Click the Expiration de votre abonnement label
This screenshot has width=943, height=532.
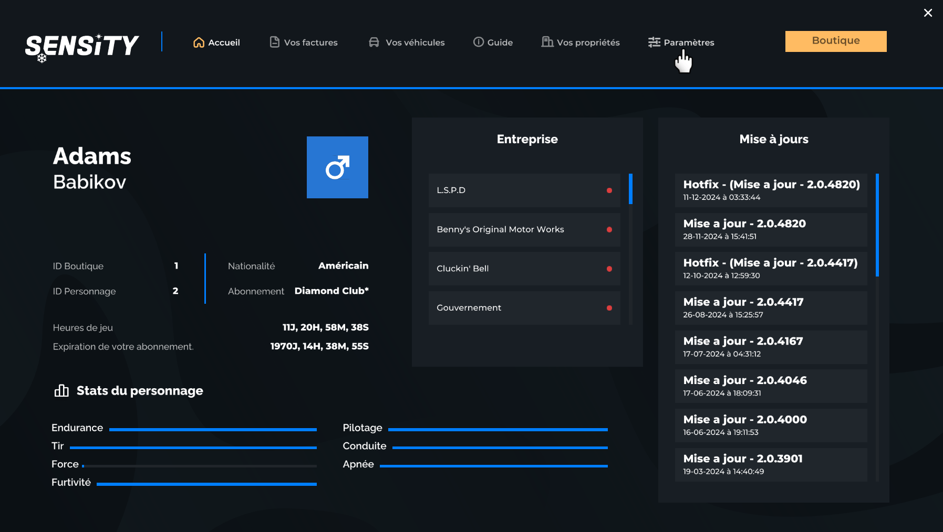(x=123, y=347)
